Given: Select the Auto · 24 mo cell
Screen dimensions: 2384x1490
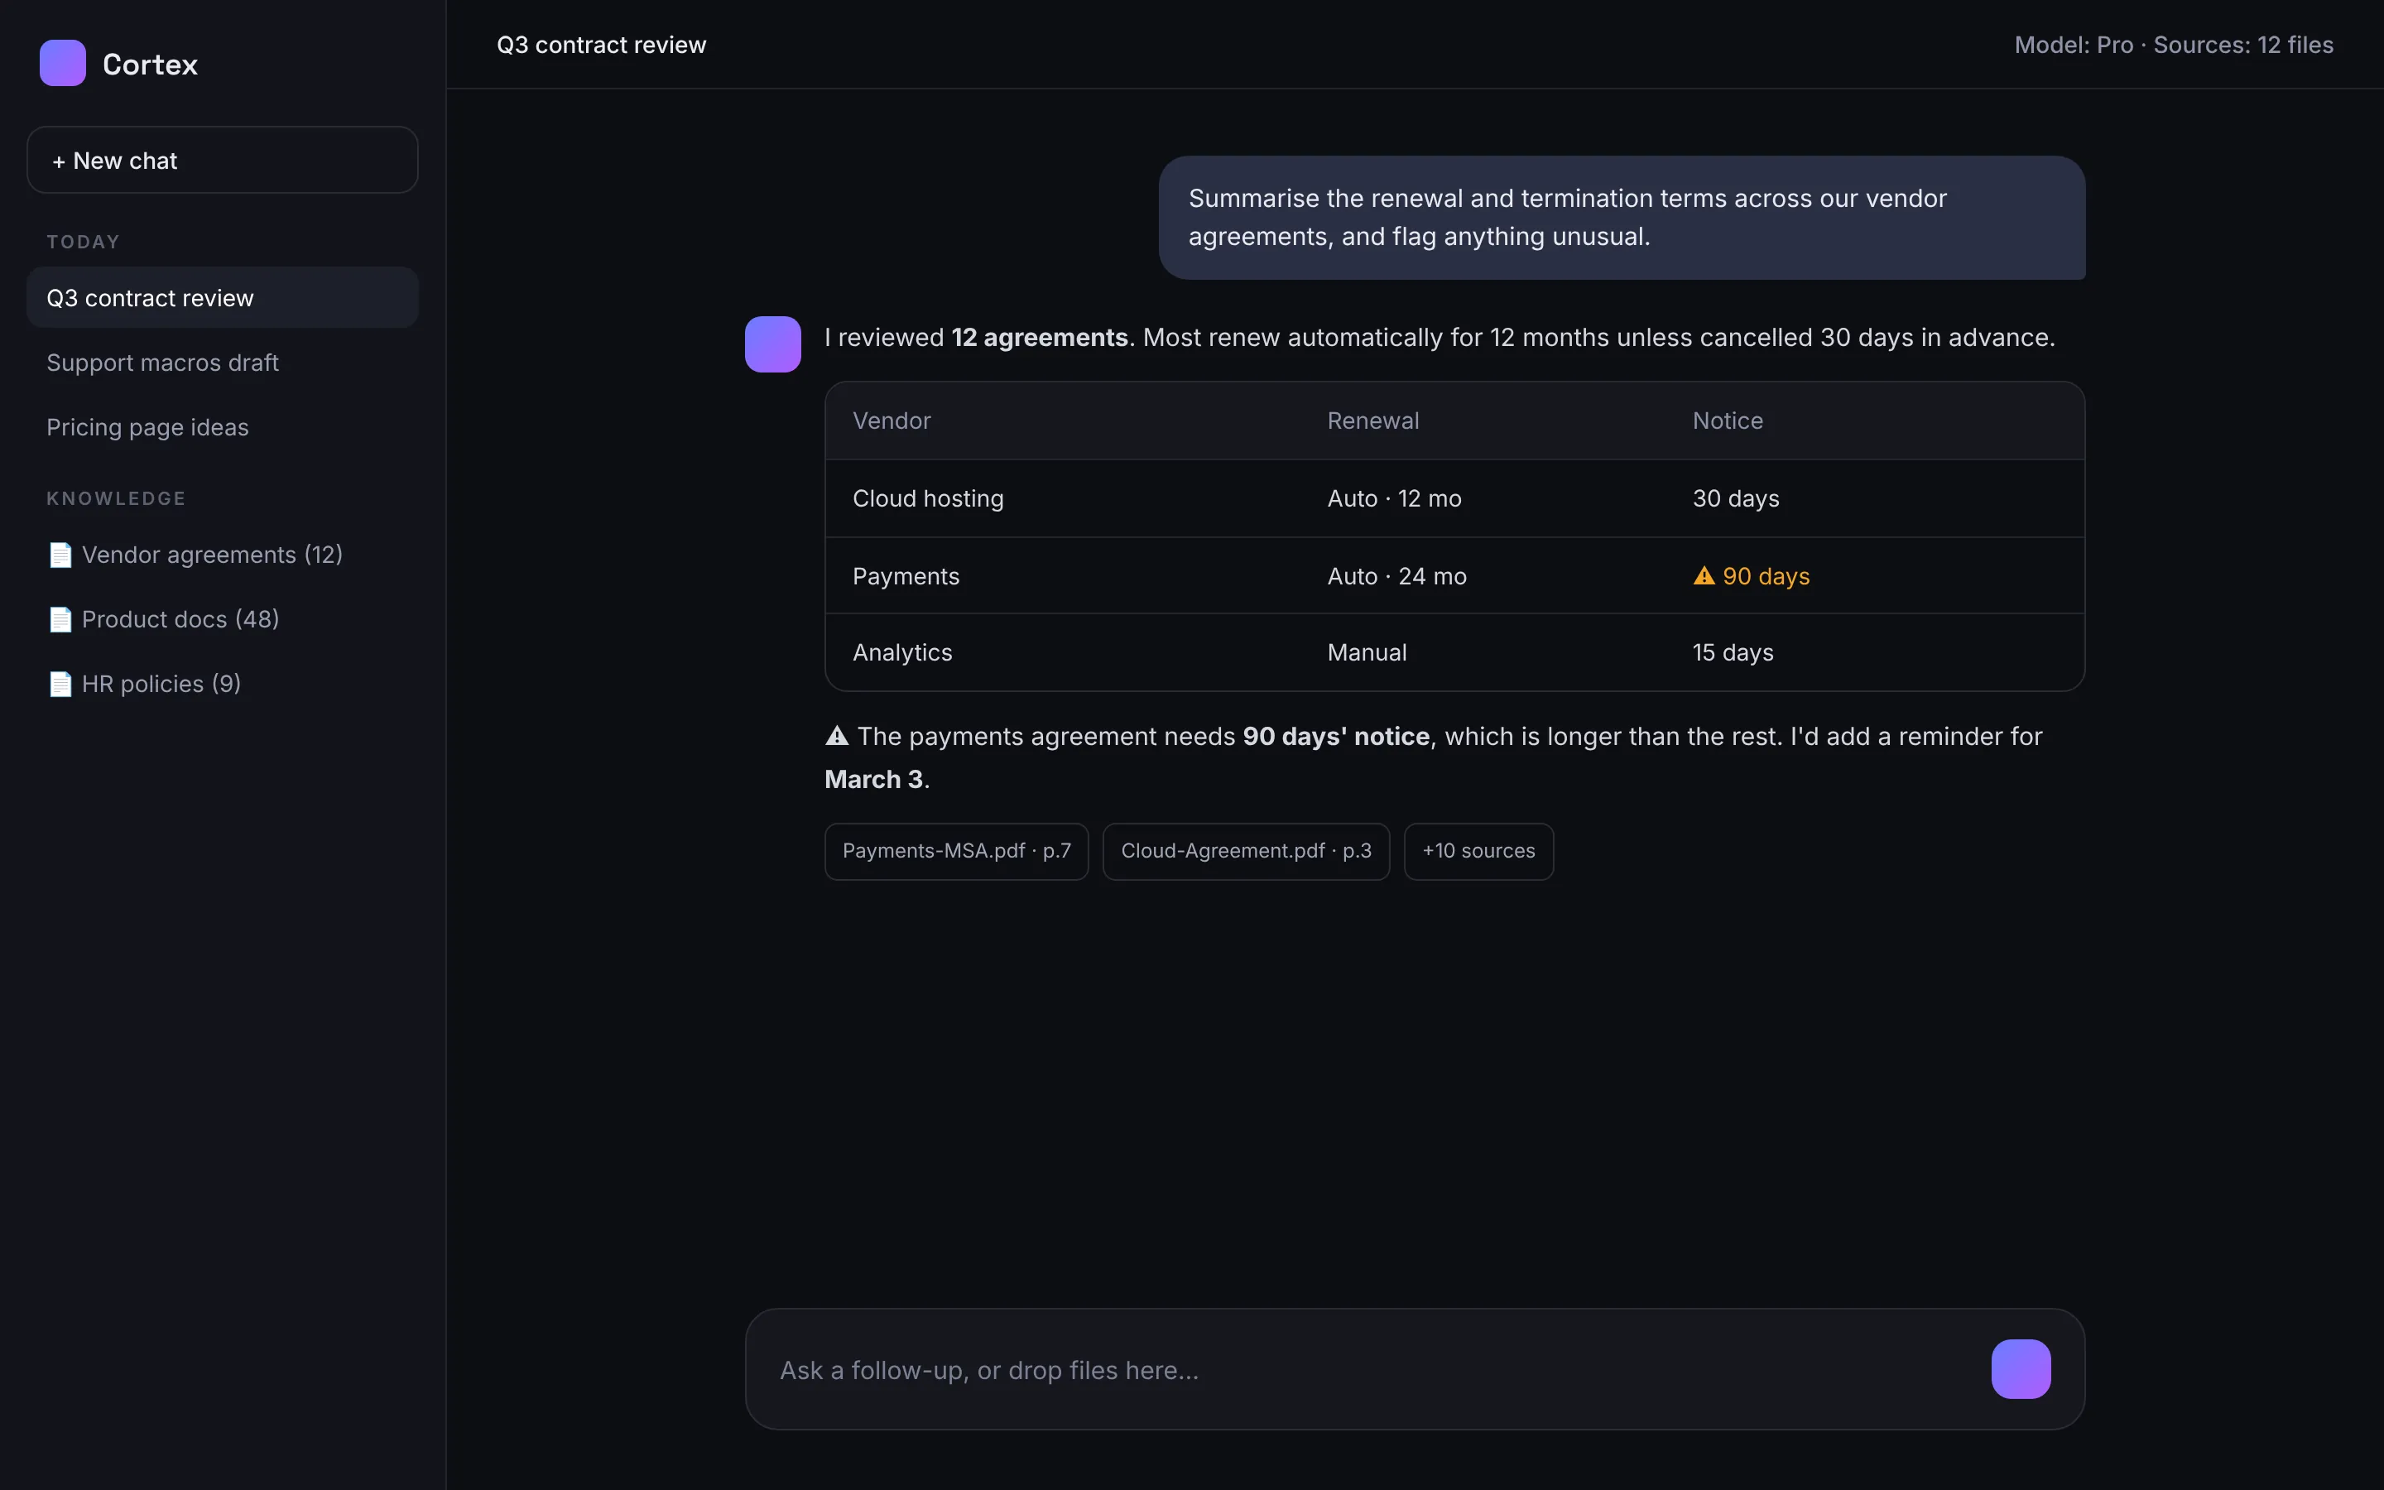Looking at the screenshot, I should pyautogui.click(x=1397, y=576).
